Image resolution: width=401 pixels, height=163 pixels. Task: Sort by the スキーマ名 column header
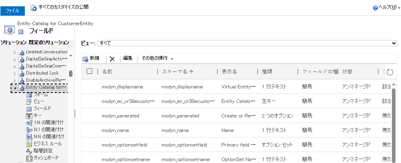point(178,71)
